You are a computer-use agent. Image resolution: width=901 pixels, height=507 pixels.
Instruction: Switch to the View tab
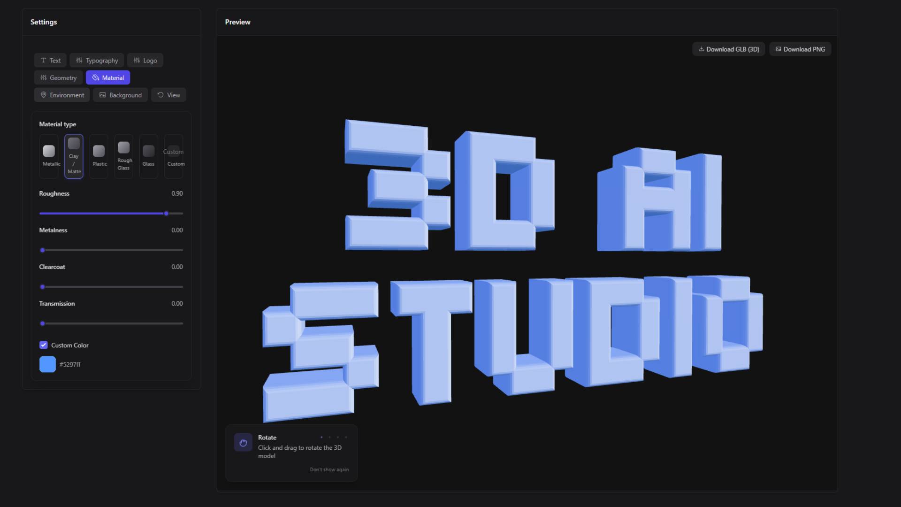[168, 95]
